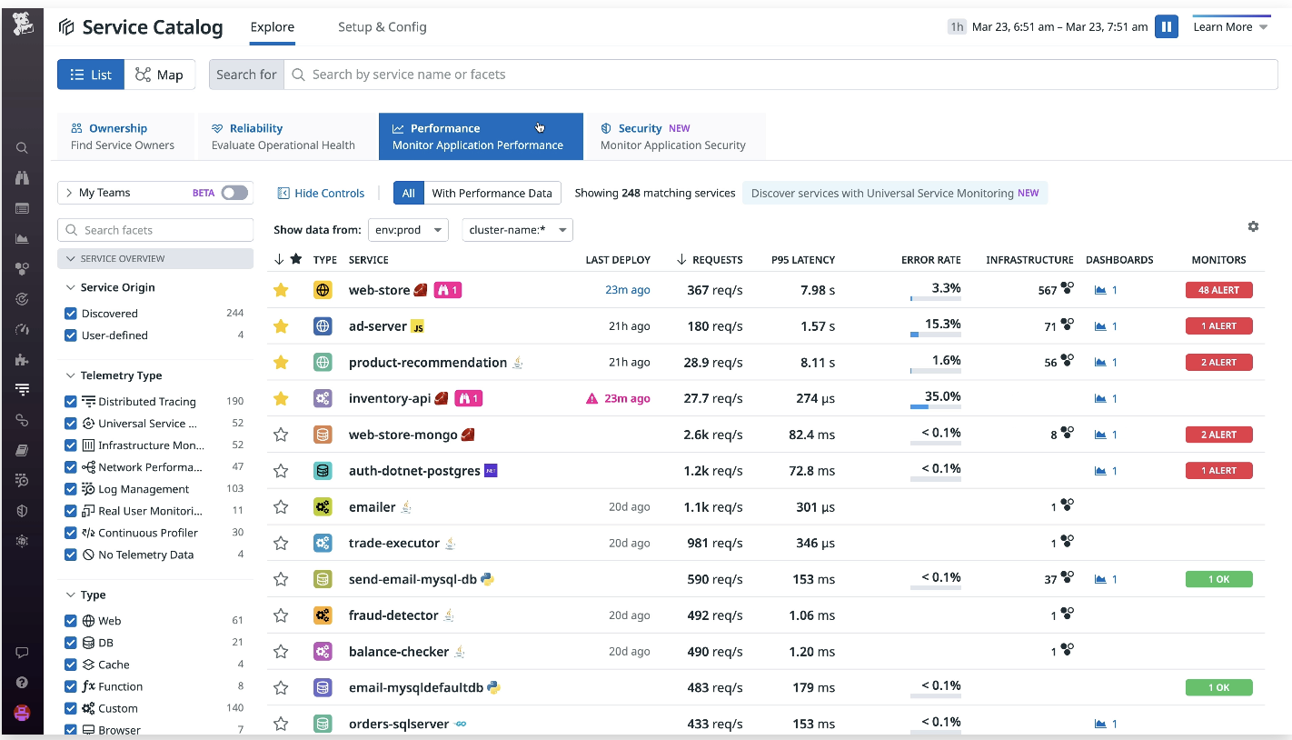Star the fraud-detector service

(281, 615)
